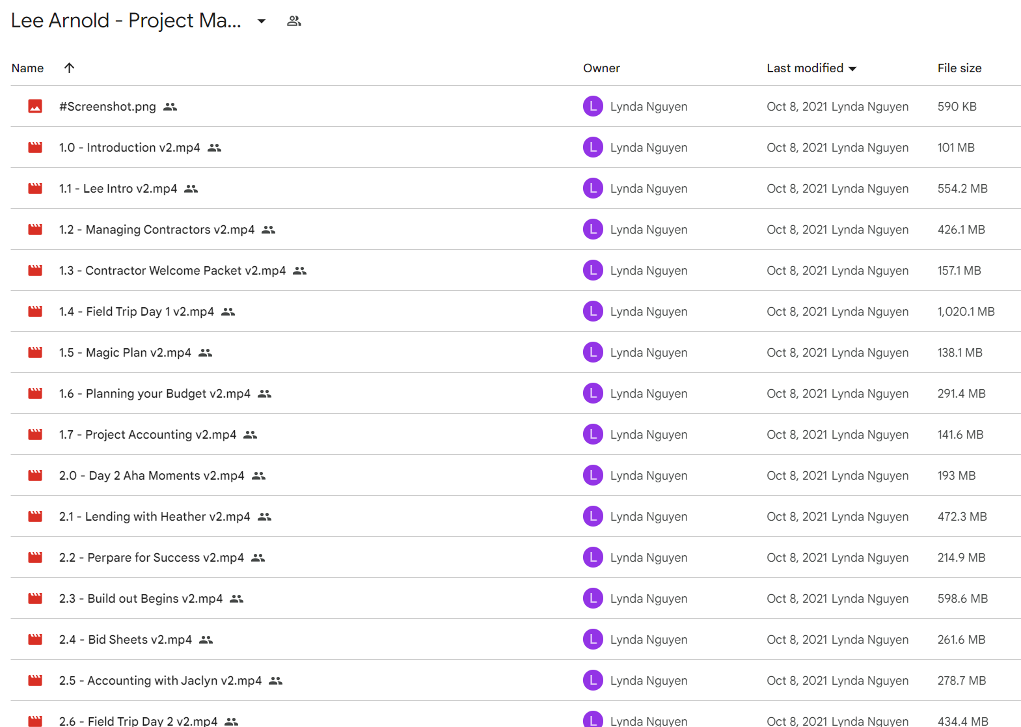The image size is (1021, 727).
Task: Open the folder title dropdown arrow
Action: 262,21
